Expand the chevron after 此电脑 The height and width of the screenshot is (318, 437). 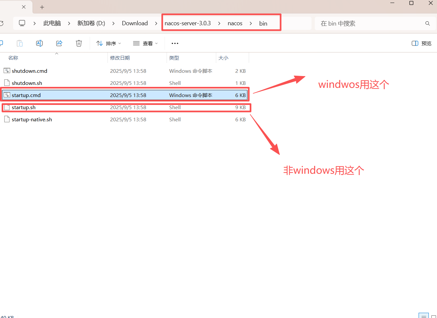pyautogui.click(x=69, y=23)
